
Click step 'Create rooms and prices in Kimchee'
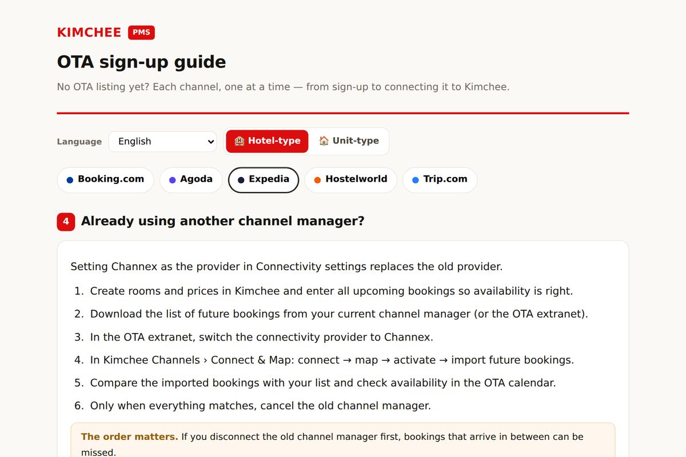pyautogui.click(x=332, y=291)
